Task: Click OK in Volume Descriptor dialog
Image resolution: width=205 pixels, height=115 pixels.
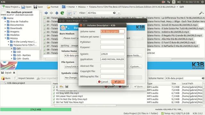Action: click(x=118, y=82)
